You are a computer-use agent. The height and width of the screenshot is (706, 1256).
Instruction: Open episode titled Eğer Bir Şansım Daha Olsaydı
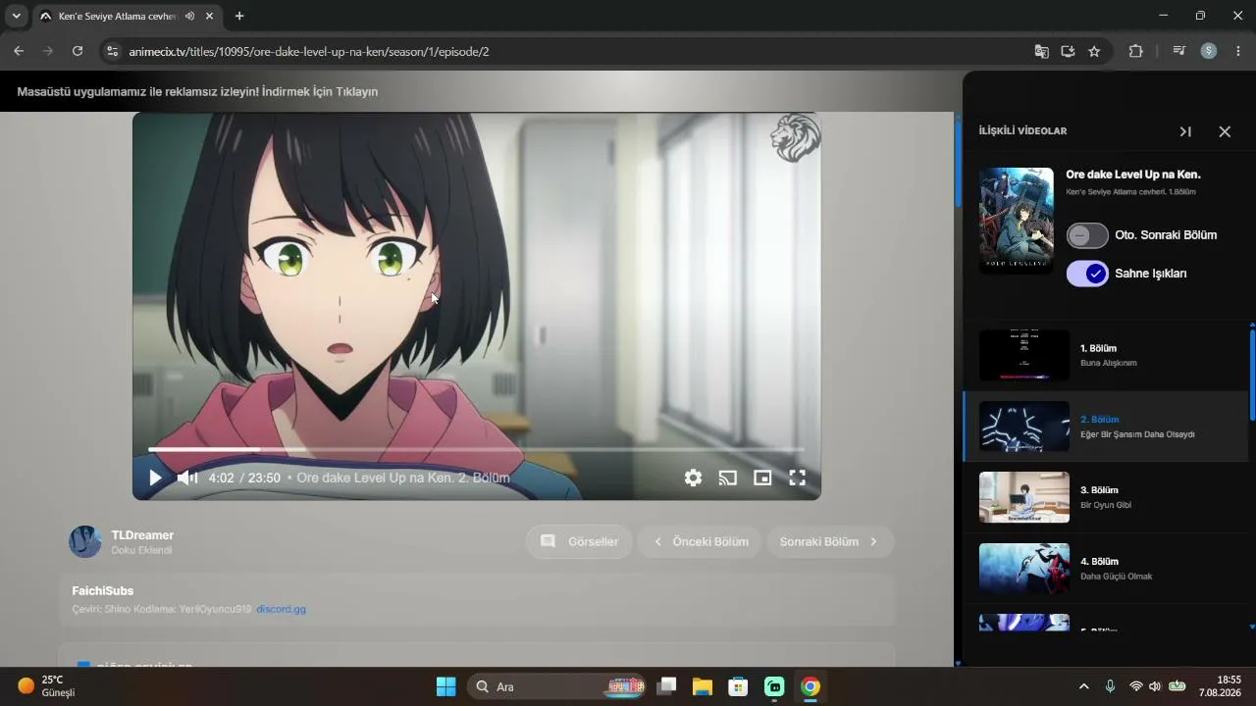click(1137, 434)
